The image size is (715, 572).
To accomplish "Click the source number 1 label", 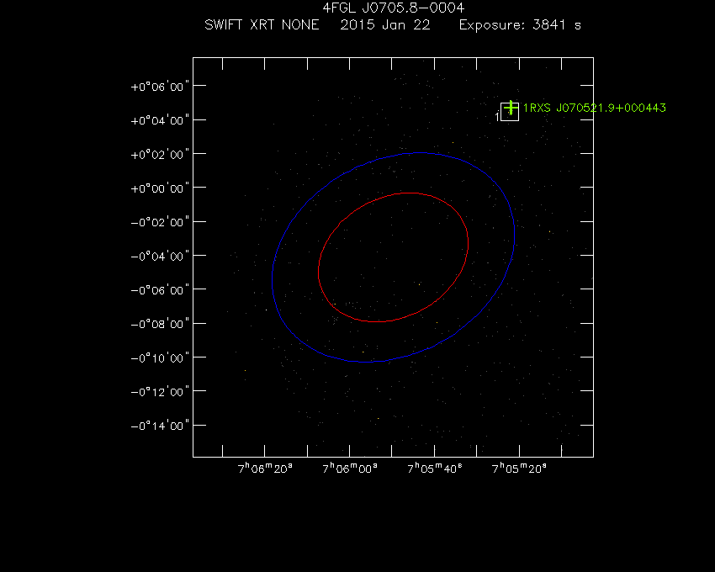I will 497,117.
